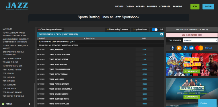Select Brooks Koepka +900 odds
Image resolution: width=218 pixels, height=107 pixels.
(x=144, y=59)
